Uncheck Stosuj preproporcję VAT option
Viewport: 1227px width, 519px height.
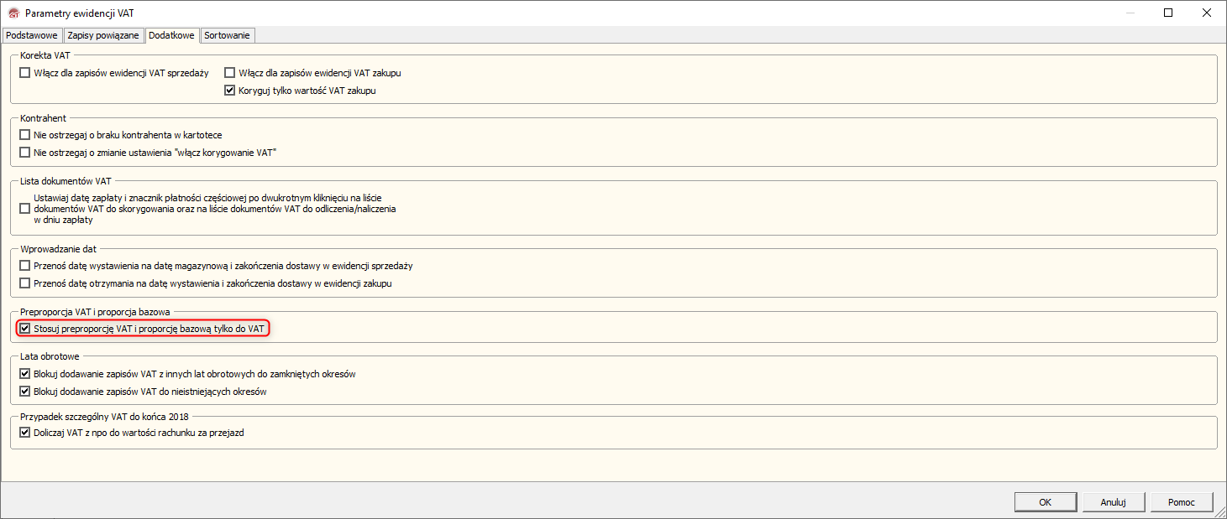tap(25, 329)
